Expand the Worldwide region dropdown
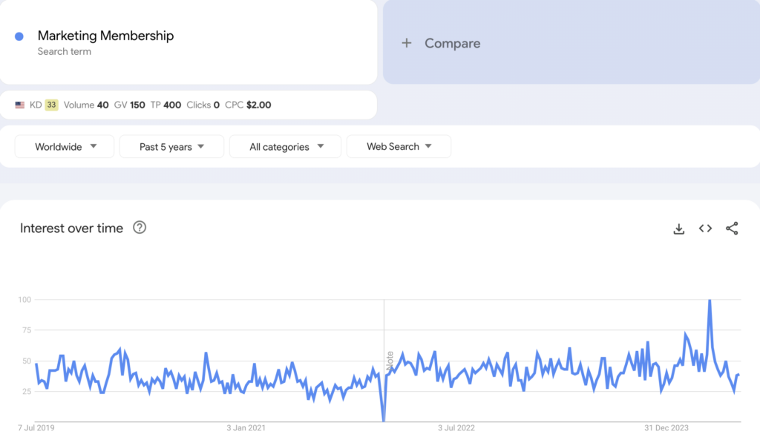 [65, 147]
